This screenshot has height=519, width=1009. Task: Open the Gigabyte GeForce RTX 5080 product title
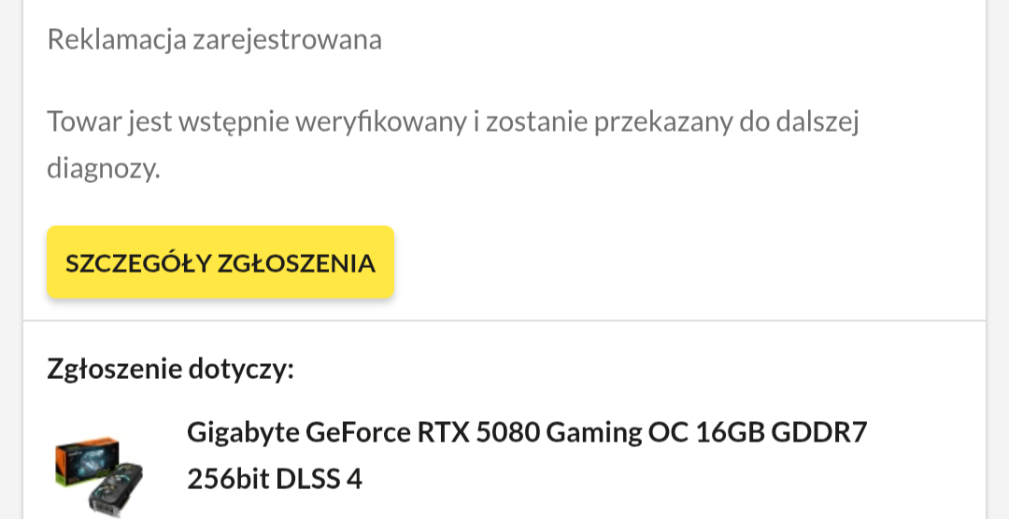(x=527, y=433)
